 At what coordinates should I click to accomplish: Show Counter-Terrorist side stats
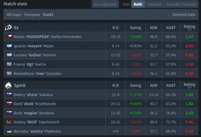(181, 4)
